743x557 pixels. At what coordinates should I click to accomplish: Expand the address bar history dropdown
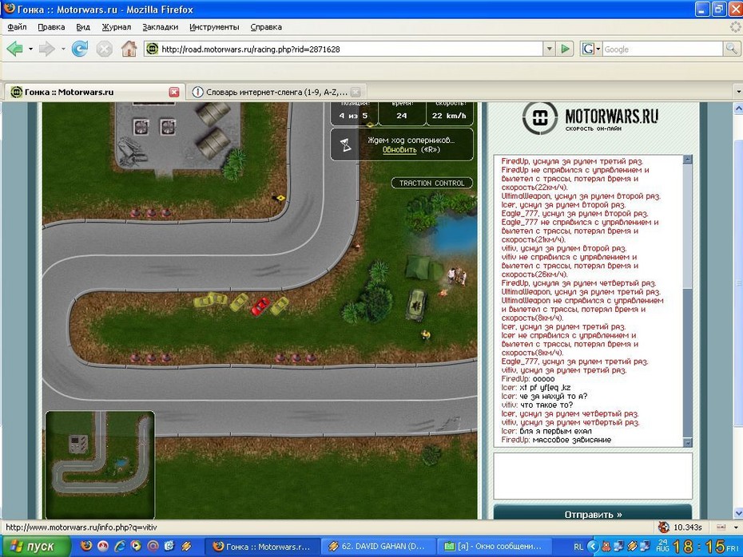[549, 49]
